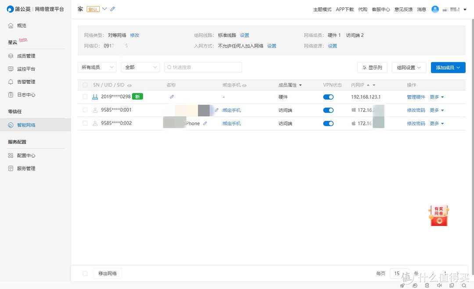Open the 告警管理 sidebar section
The width and height of the screenshot is (474, 289).
25,82
